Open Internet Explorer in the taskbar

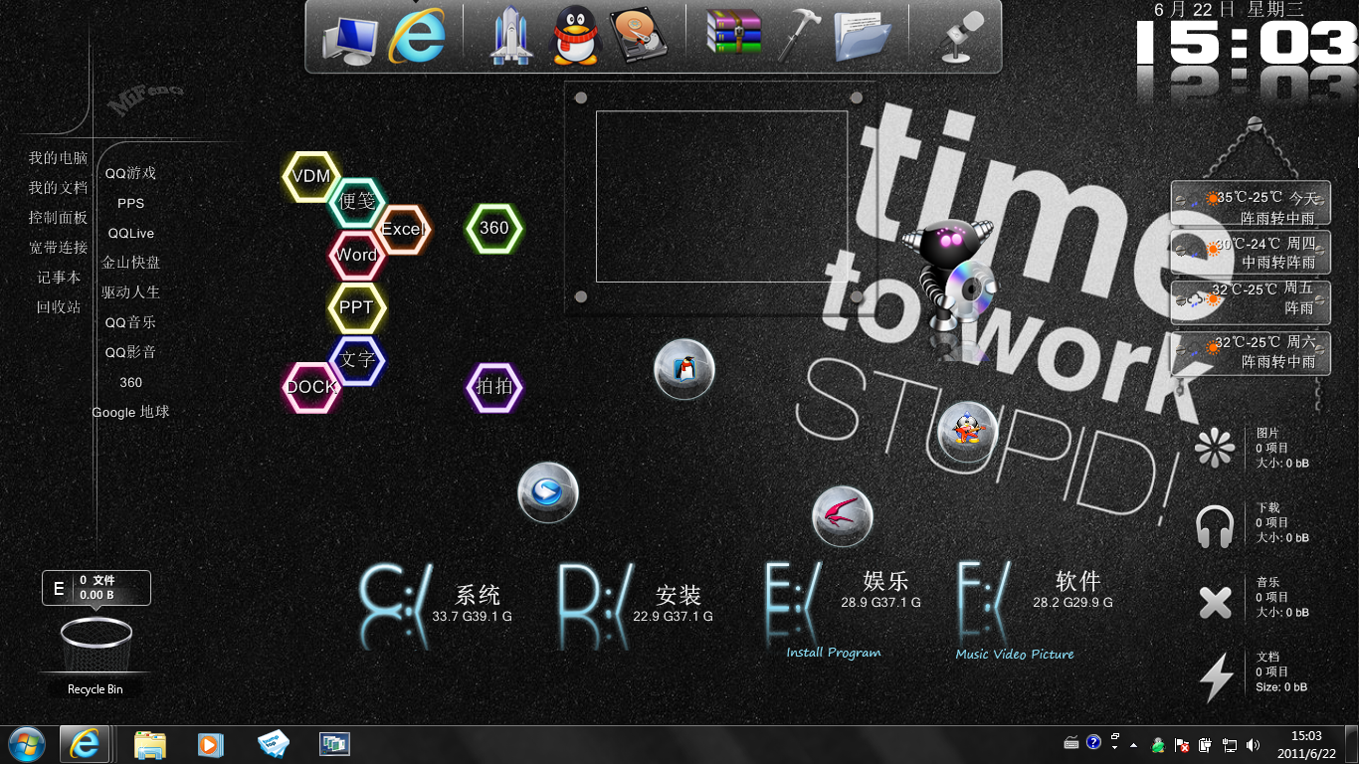point(85,744)
